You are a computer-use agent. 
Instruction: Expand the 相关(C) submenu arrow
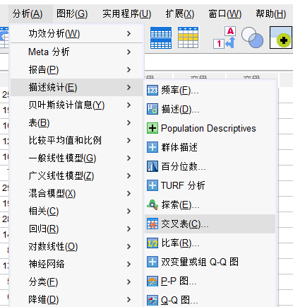click(x=128, y=211)
